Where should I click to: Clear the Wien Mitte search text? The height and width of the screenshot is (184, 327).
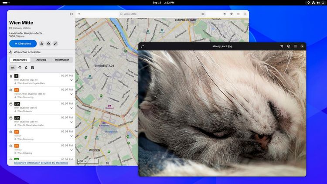tap(203, 14)
